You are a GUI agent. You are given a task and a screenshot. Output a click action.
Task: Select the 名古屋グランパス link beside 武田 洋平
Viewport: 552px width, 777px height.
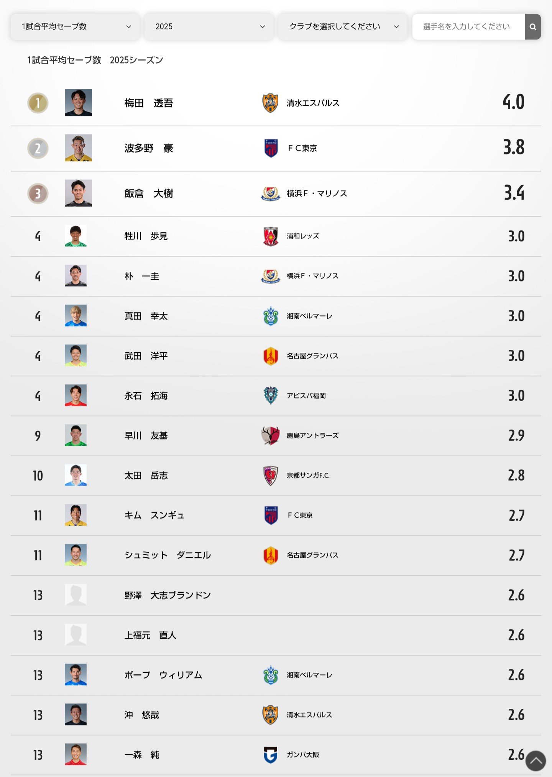312,356
